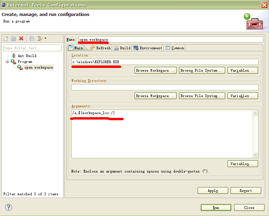Click the Main tab page icon

pyautogui.click(x=71, y=48)
